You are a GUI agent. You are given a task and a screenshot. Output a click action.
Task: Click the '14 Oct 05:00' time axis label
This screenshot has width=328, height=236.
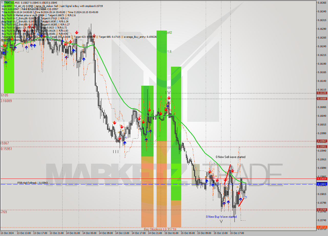point(89,233)
